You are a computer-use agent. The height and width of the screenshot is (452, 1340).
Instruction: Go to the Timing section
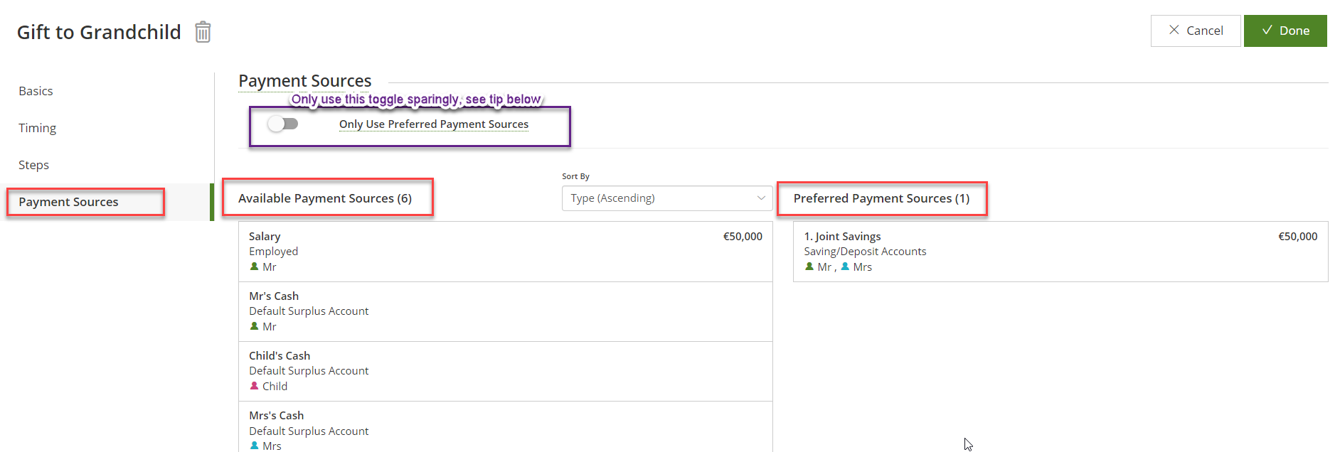coord(37,128)
